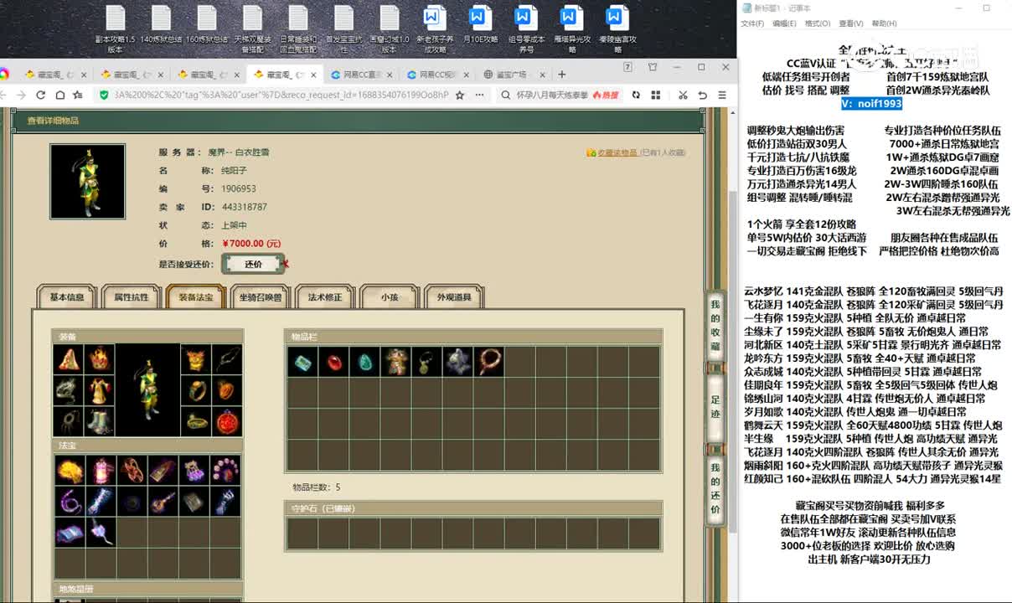Viewport: 1012px width, 603px height.
Task: Click the browser forward arrow
Action: click(20, 95)
